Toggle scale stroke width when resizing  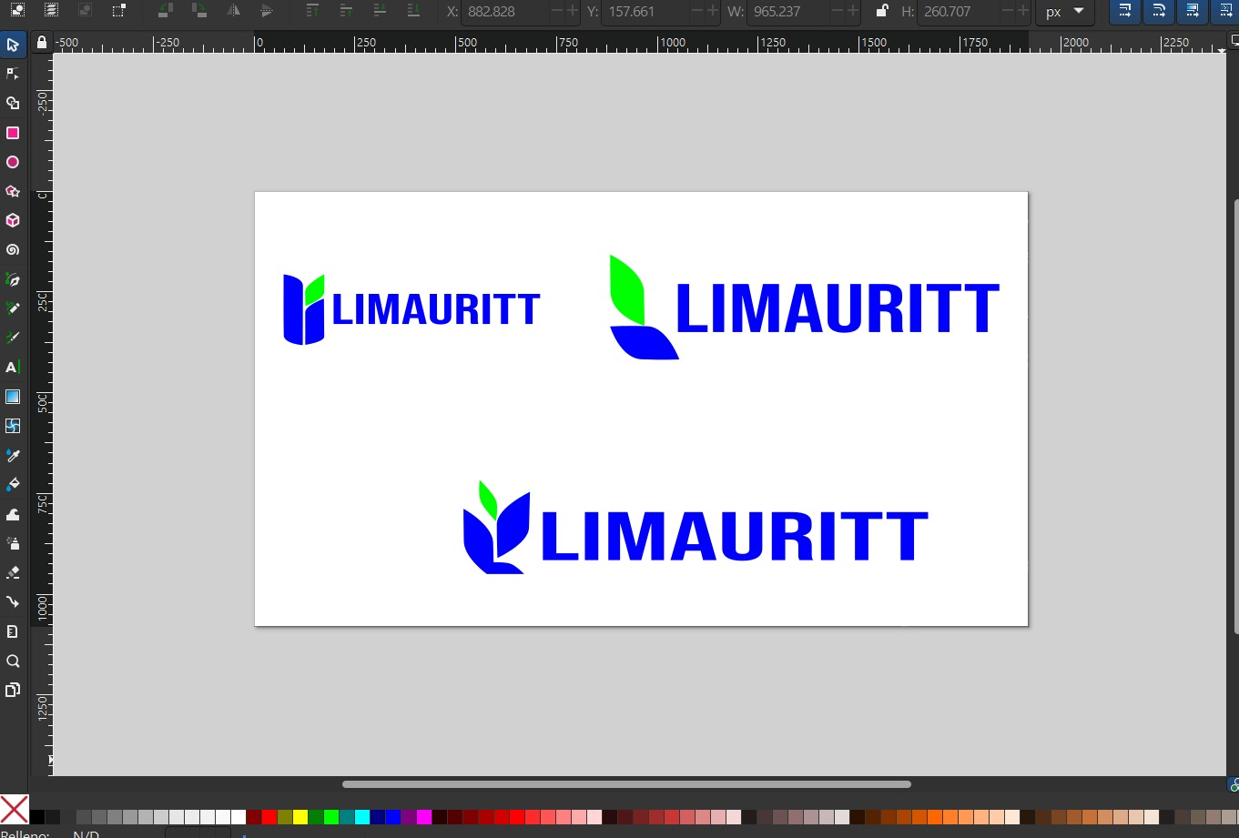click(1124, 12)
